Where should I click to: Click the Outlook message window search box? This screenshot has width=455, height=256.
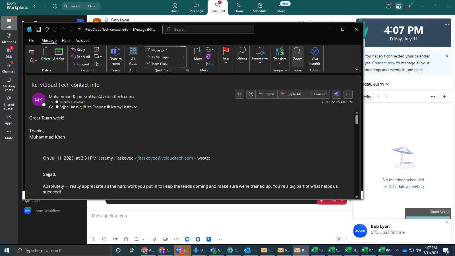click(x=208, y=29)
